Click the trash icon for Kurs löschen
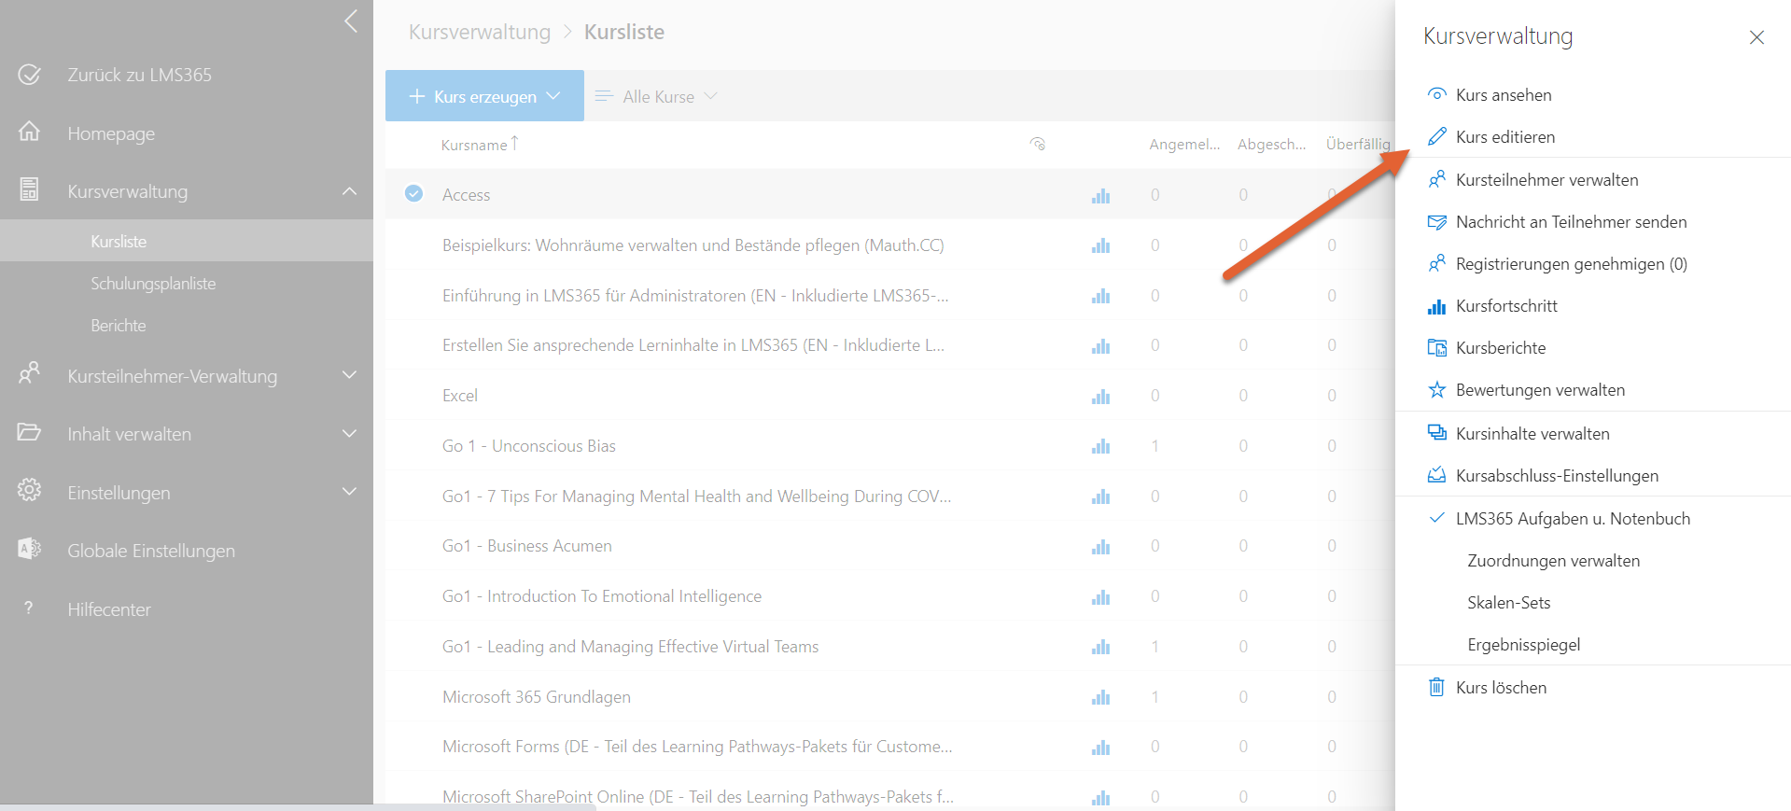 point(1436,688)
